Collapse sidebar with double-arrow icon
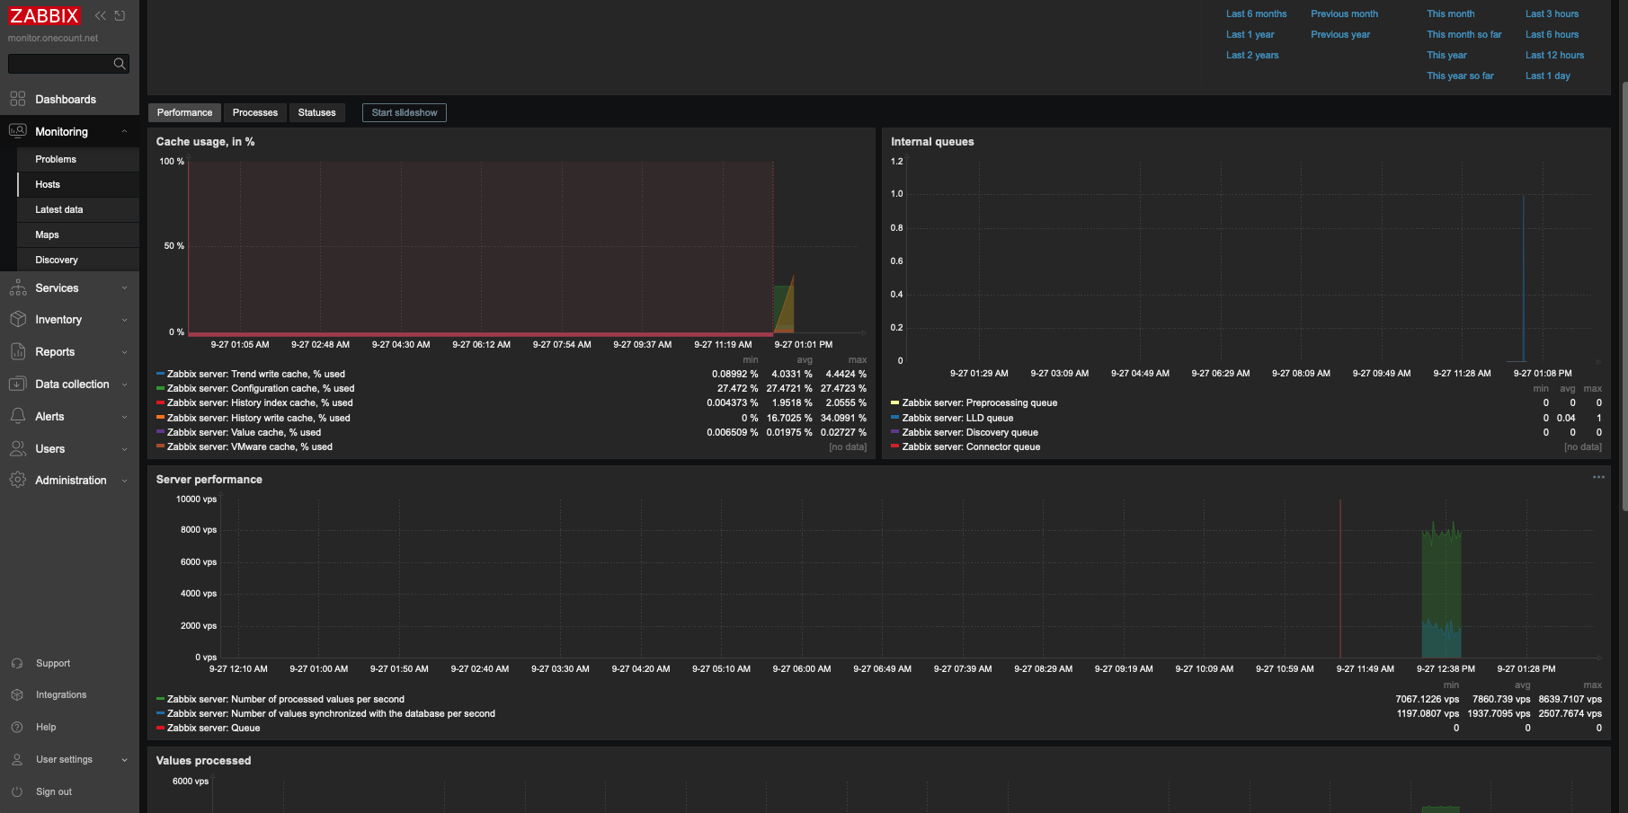 101,15
